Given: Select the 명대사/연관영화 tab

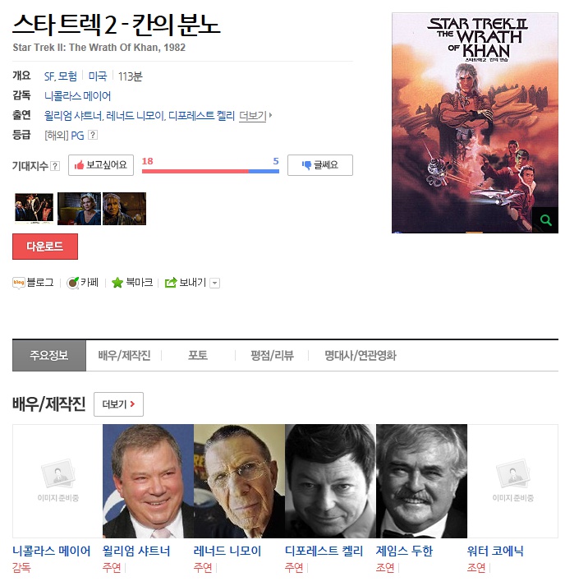Looking at the screenshot, I should click(x=360, y=355).
